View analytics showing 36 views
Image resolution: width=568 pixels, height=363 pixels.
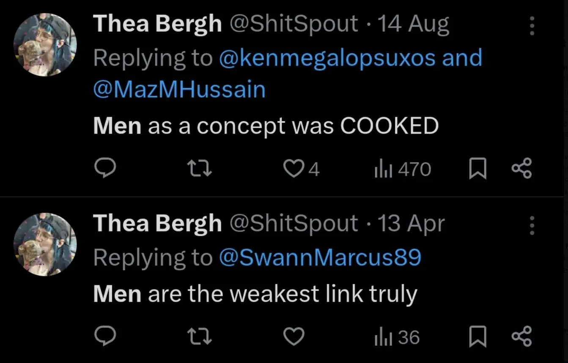tap(397, 337)
